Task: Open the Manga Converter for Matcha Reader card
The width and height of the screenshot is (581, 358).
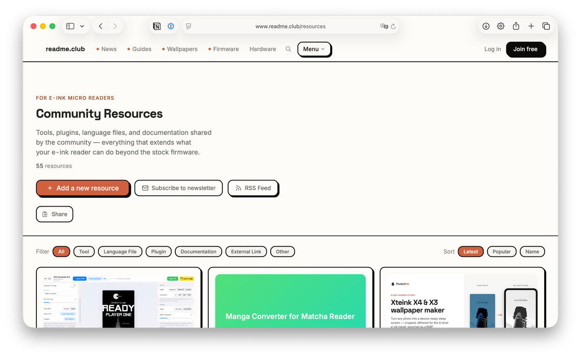Action: pyautogui.click(x=290, y=298)
